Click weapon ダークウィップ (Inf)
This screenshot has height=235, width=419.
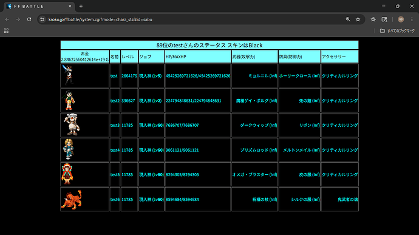coord(259,125)
